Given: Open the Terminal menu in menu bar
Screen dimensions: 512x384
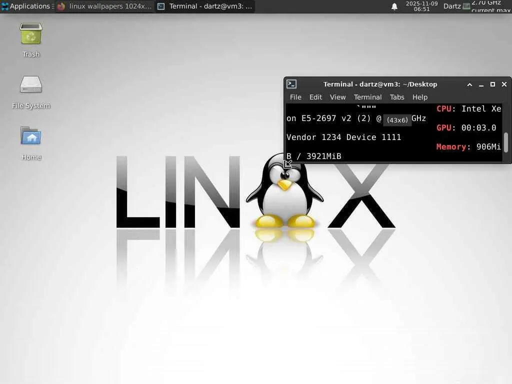Looking at the screenshot, I should click(367, 97).
